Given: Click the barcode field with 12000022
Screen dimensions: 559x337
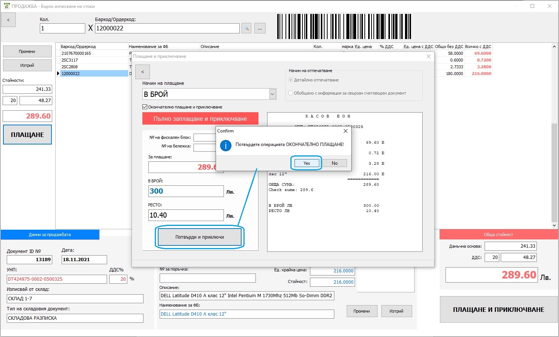Looking at the screenshot, I should [x=167, y=28].
